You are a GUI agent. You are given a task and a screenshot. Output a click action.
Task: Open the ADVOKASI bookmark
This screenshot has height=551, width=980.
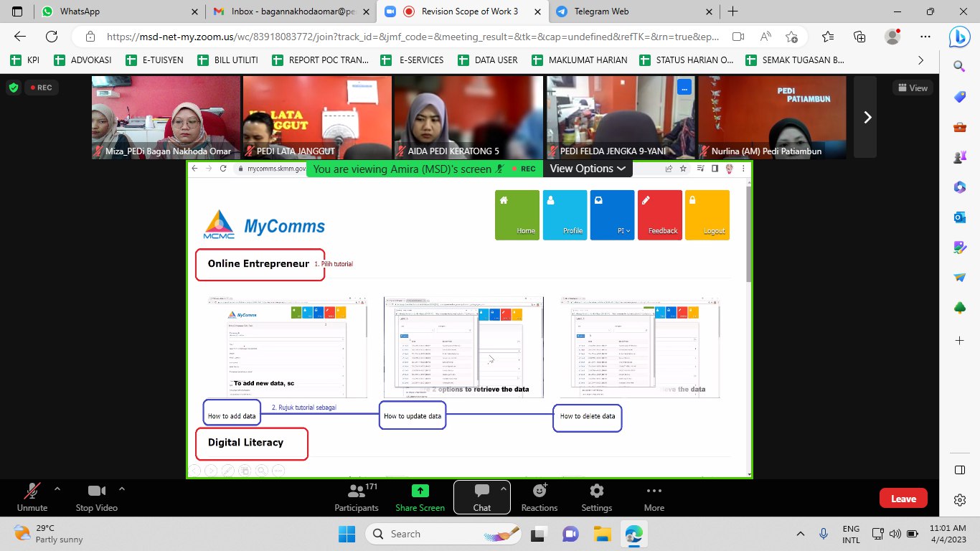84,60
